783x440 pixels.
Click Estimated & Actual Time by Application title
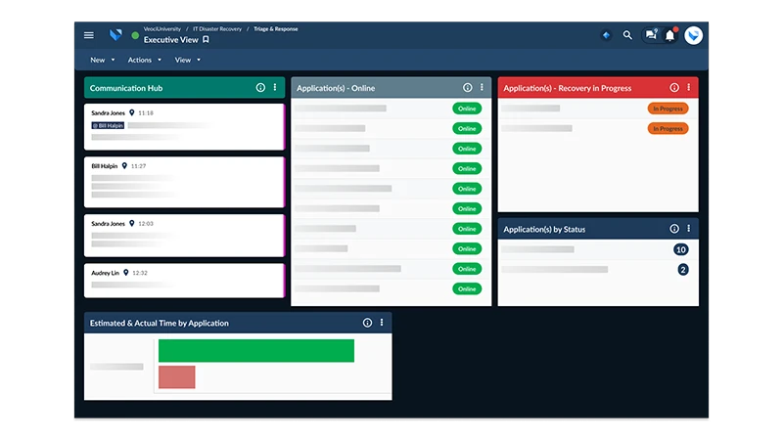pyautogui.click(x=160, y=323)
